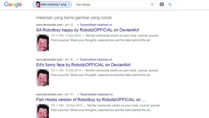Expand dropdown arrow beside Fish Hooks URL
Image resolution: width=209 pixels, height=118 pixels.
[78, 94]
